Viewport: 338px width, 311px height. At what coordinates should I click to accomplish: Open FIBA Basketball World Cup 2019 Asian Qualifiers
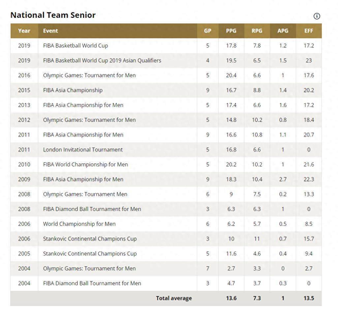102,60
